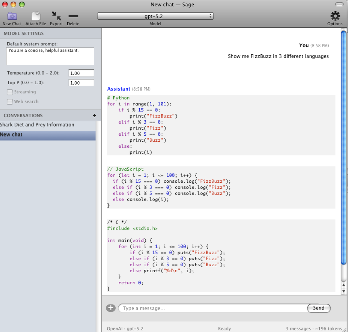Screen dimensions: 348x332
Task: Click the Attach File toolbar icon
Action: 36,16
